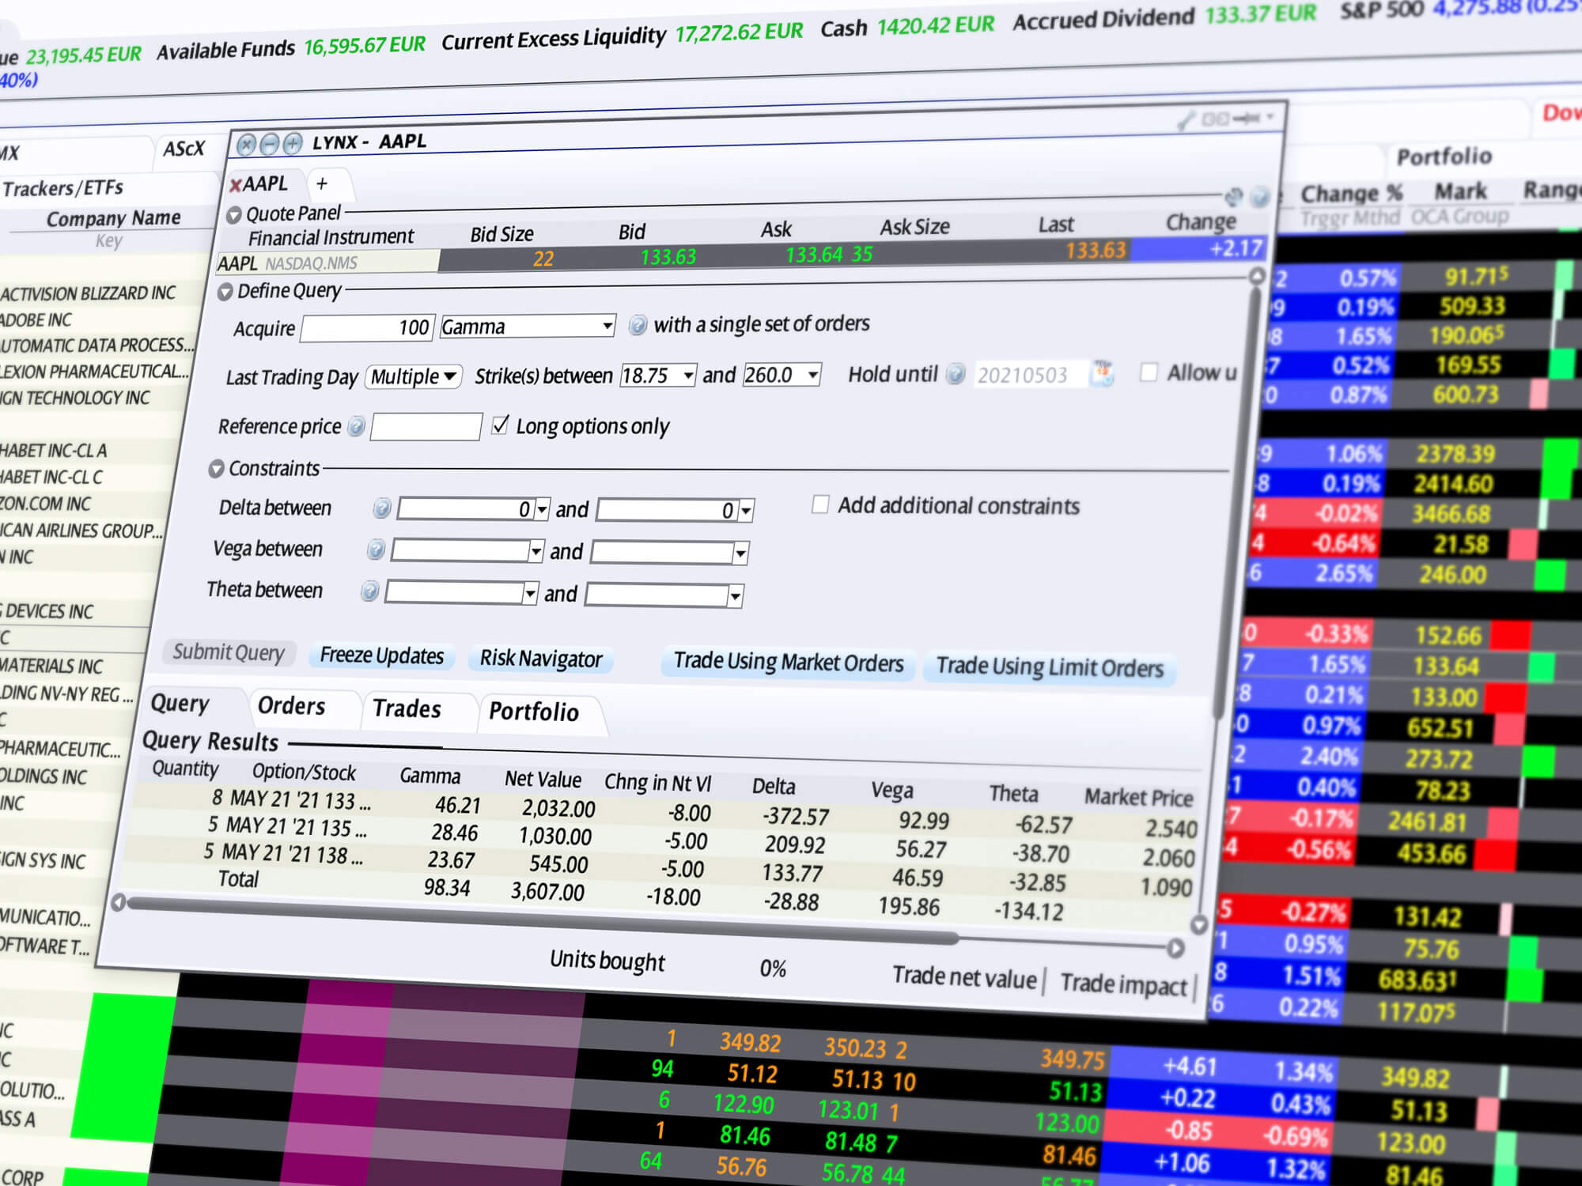Select the MAY 21 '21 133 result row

(663, 813)
